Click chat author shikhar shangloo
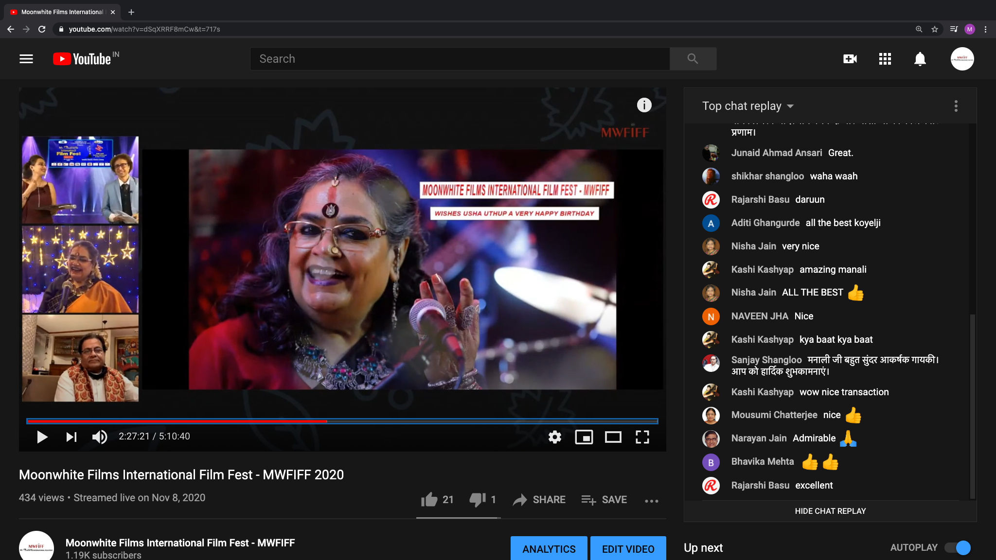Screen dimensions: 996x560 click(767, 176)
